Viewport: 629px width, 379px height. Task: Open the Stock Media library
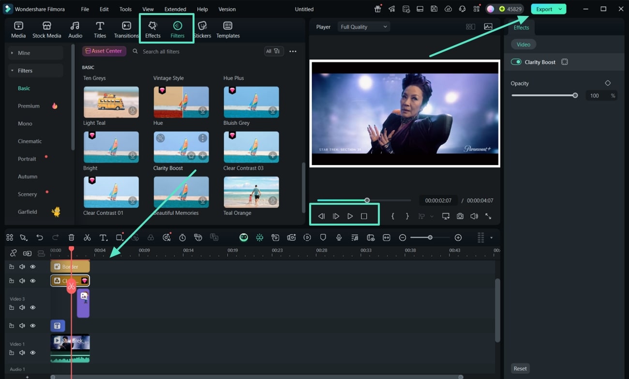[47, 30]
